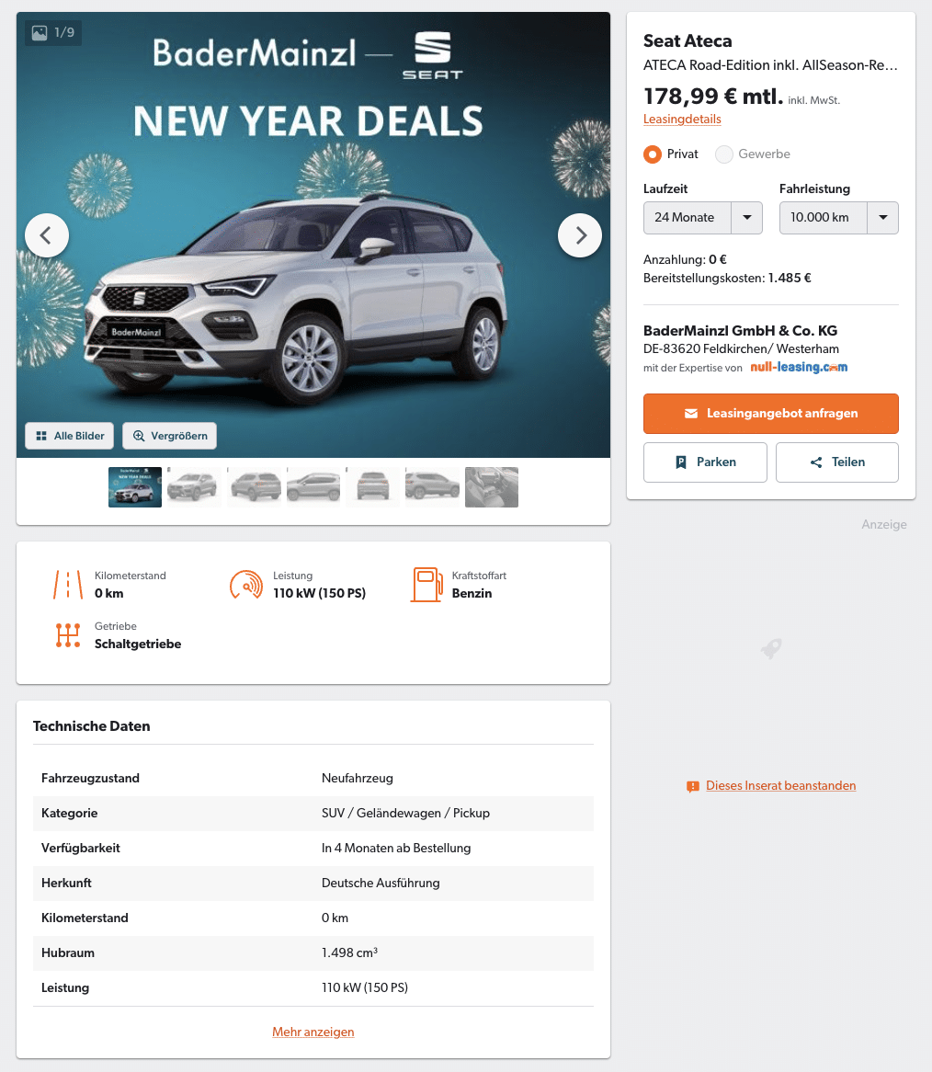The image size is (932, 1072).
Task: Share the listing with Teilen
Action: click(x=837, y=462)
